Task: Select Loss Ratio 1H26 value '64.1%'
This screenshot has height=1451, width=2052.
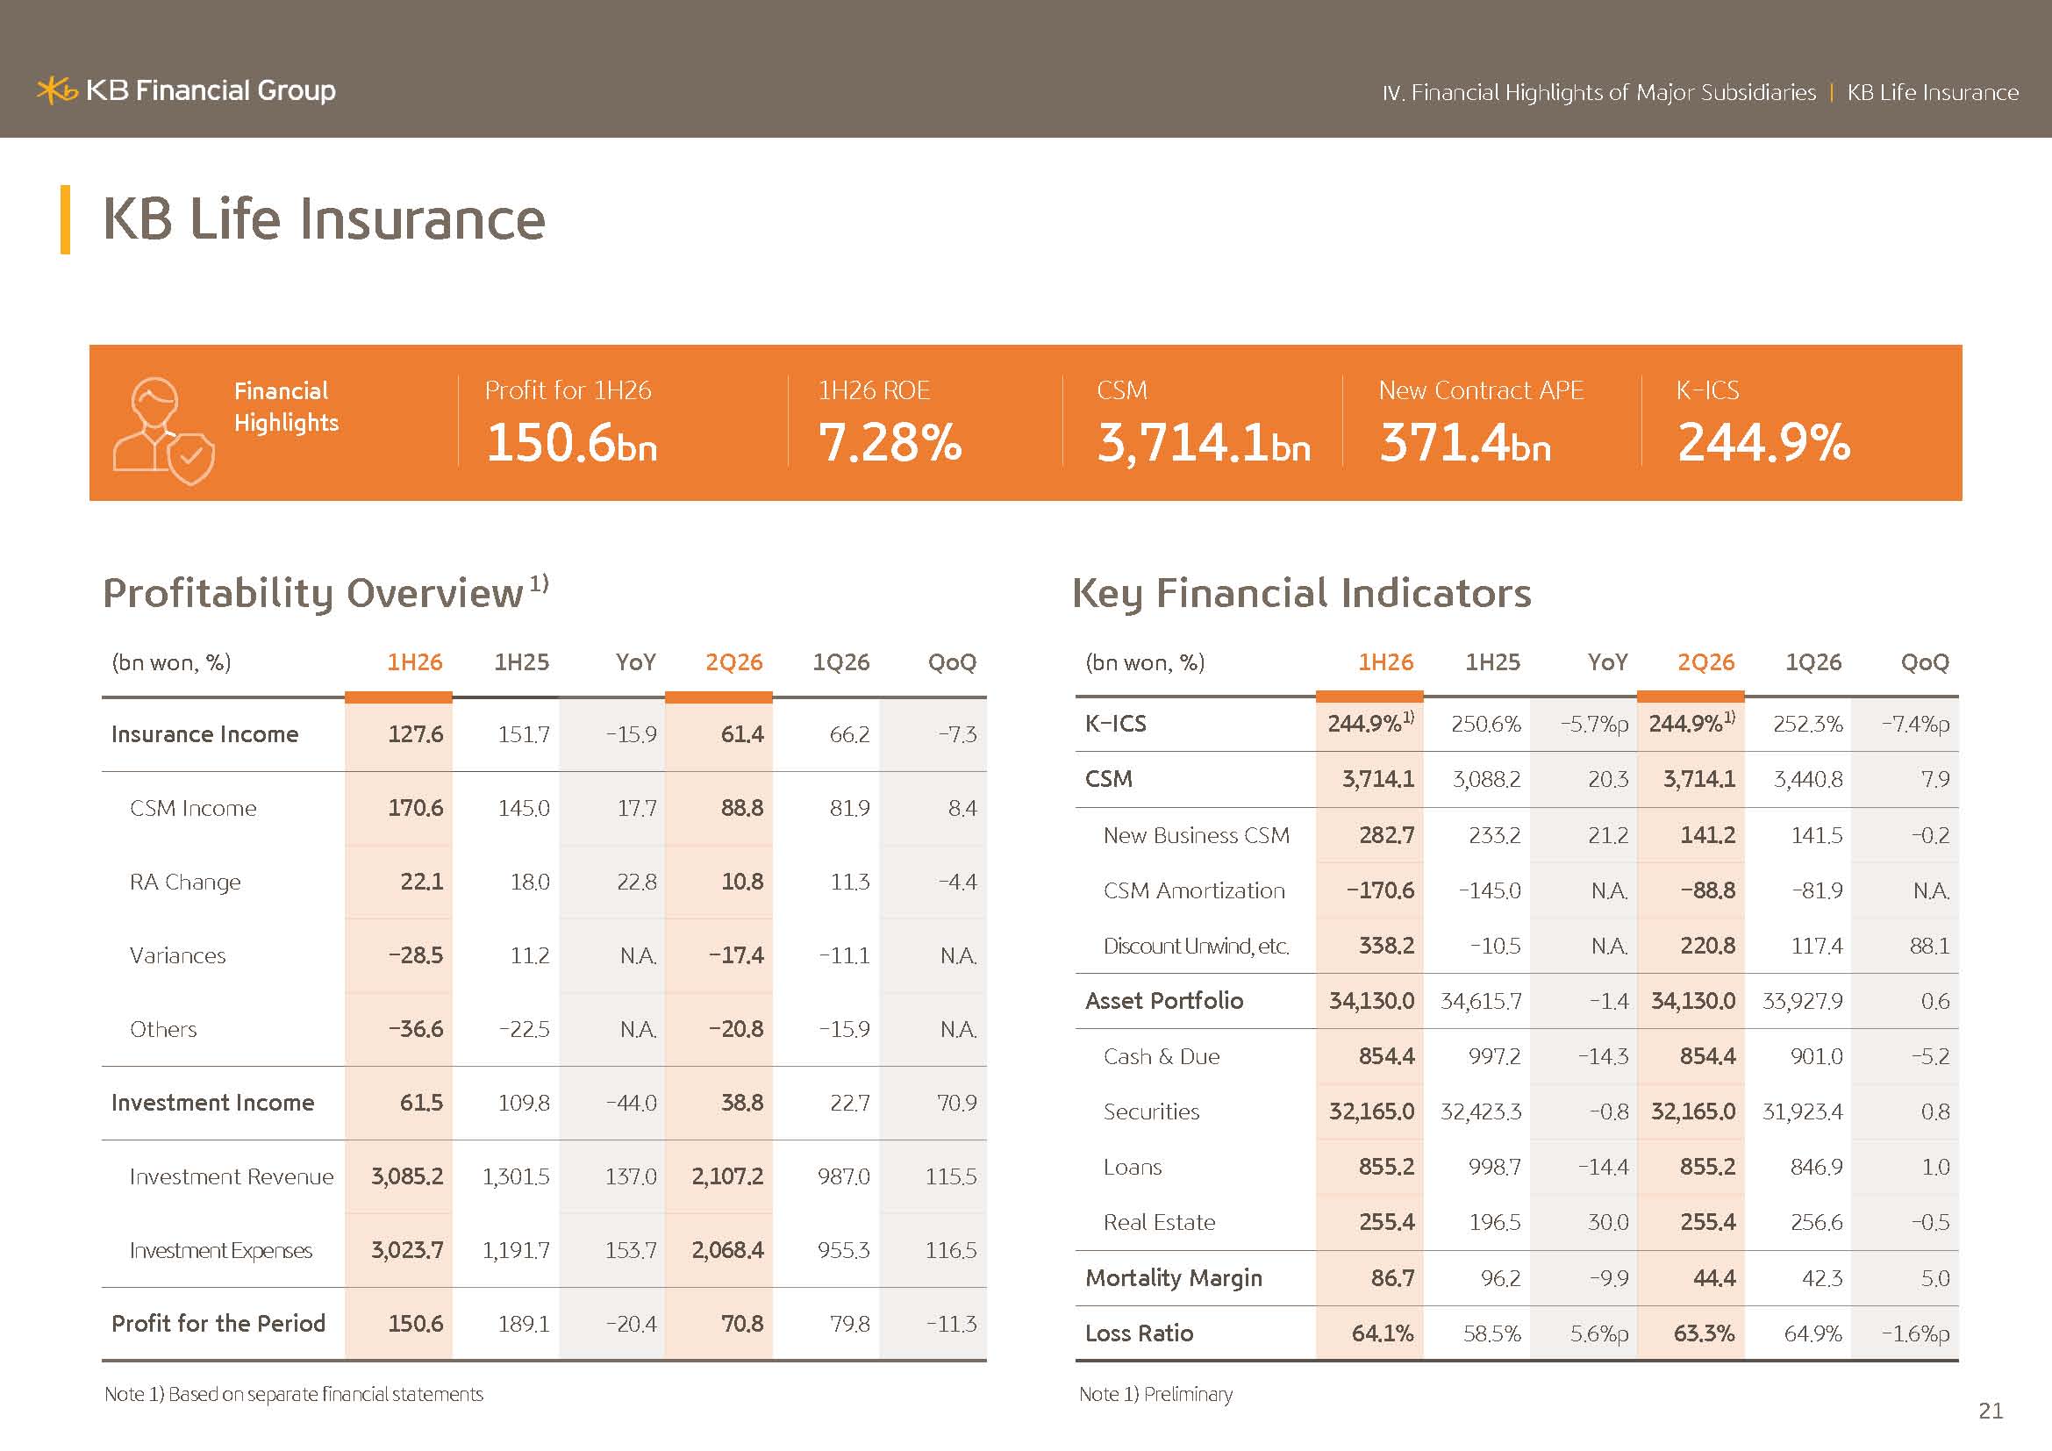Action: point(1383,1334)
